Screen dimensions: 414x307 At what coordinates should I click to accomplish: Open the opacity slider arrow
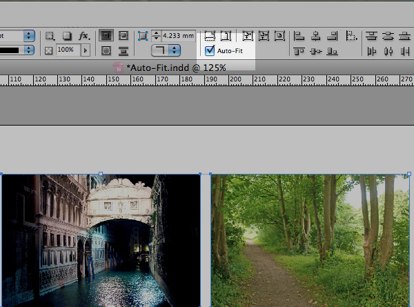click(86, 50)
